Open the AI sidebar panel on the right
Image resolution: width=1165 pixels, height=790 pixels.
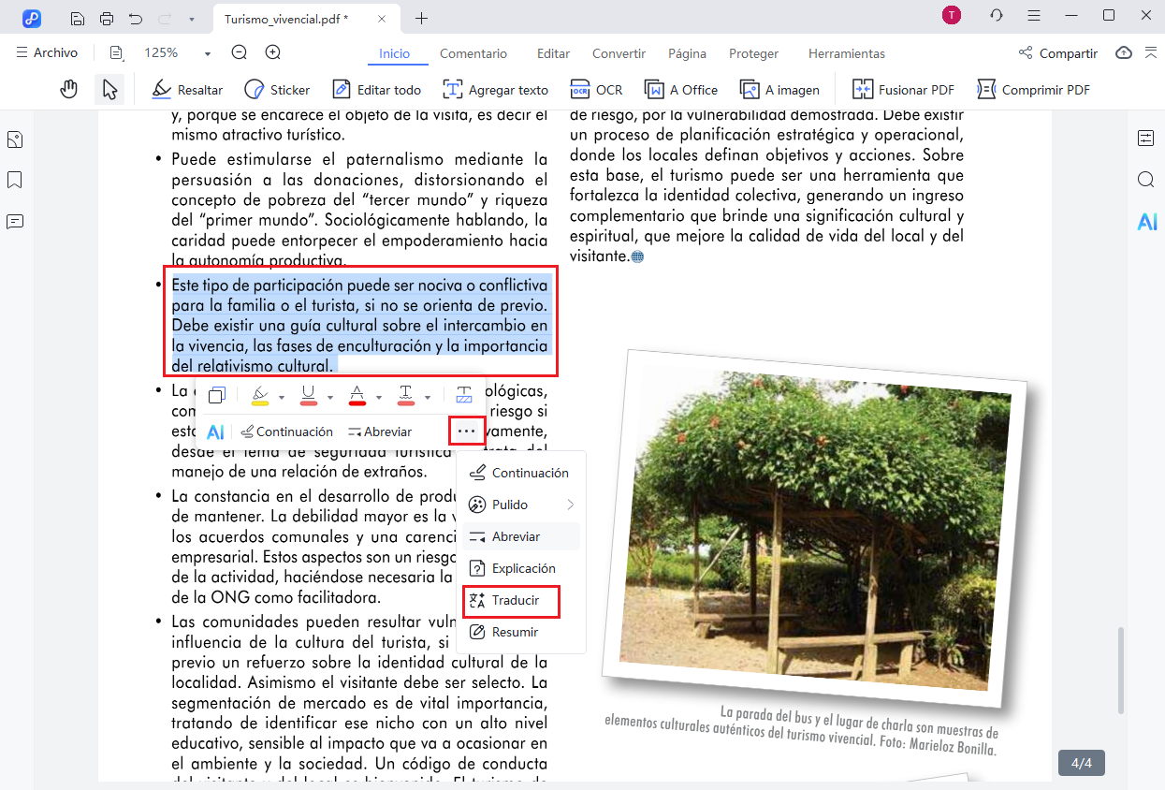pyautogui.click(x=1145, y=222)
